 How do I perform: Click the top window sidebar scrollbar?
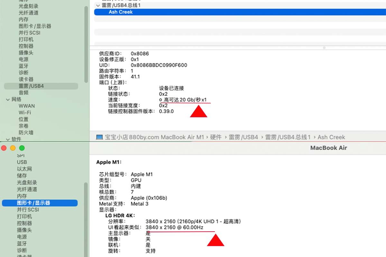(x=86, y=44)
